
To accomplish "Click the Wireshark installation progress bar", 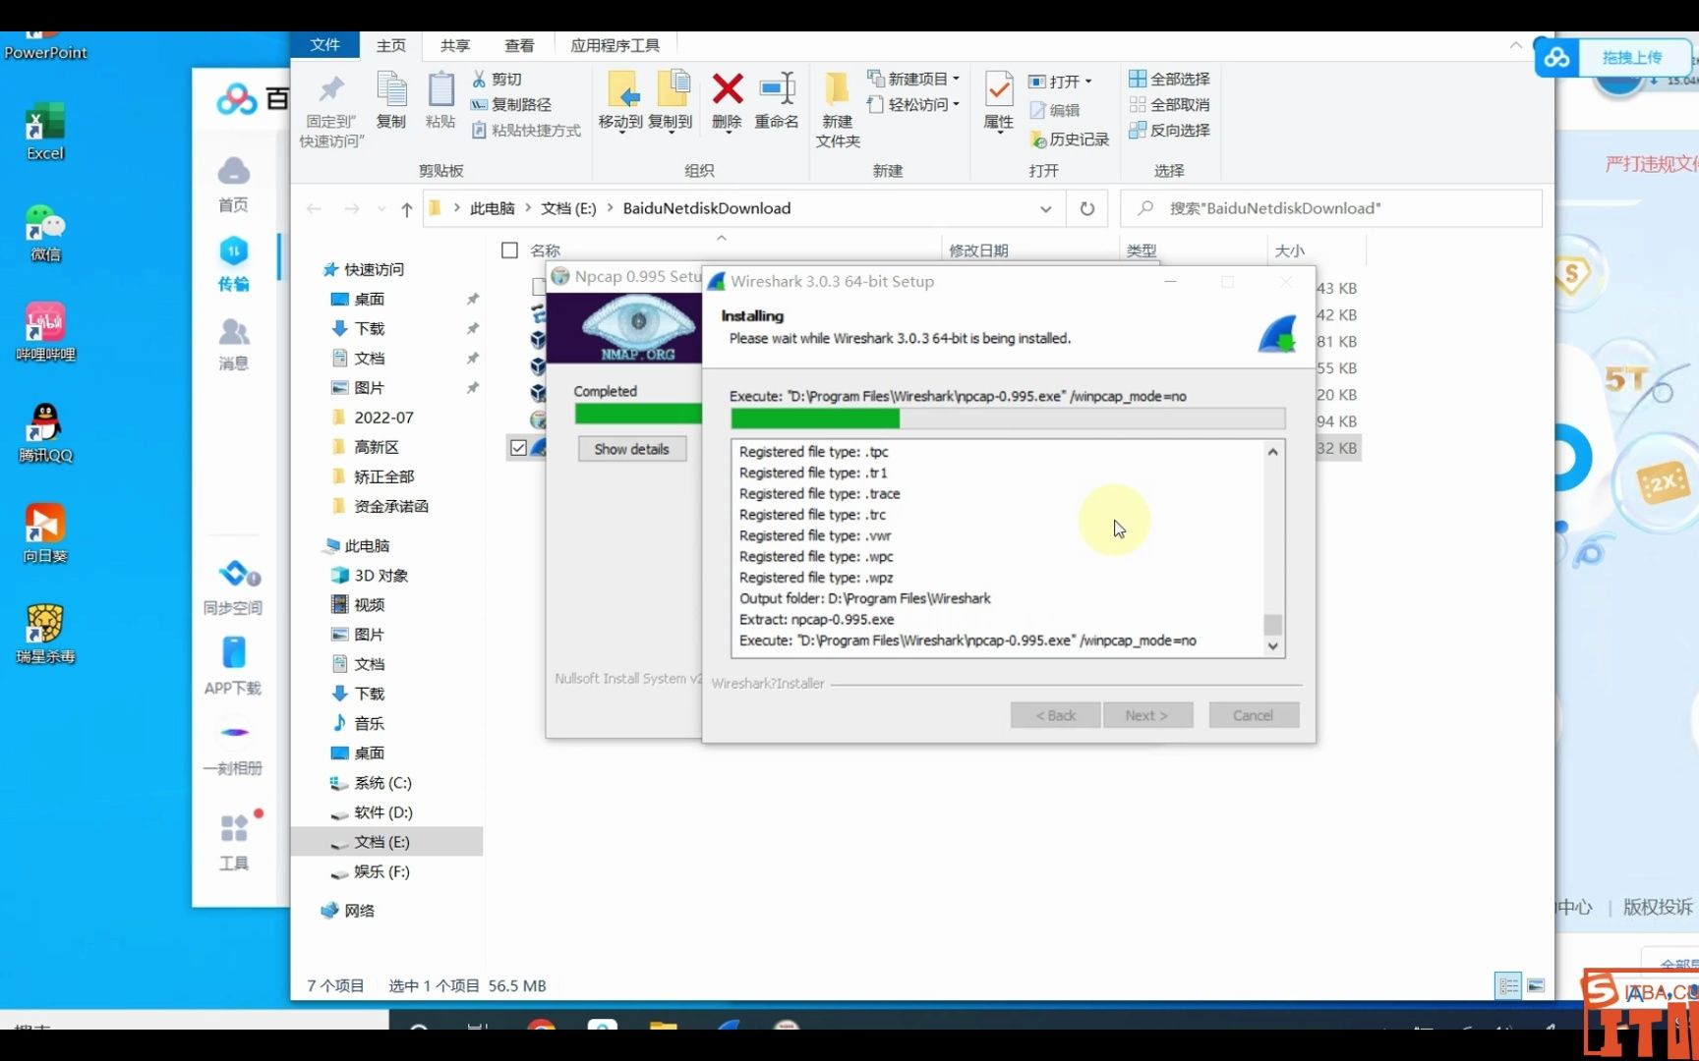I will coord(1008,419).
